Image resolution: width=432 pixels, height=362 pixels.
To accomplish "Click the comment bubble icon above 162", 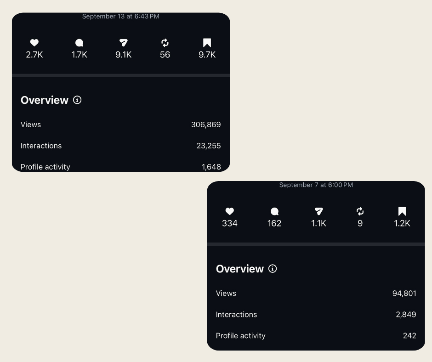I will [274, 211].
